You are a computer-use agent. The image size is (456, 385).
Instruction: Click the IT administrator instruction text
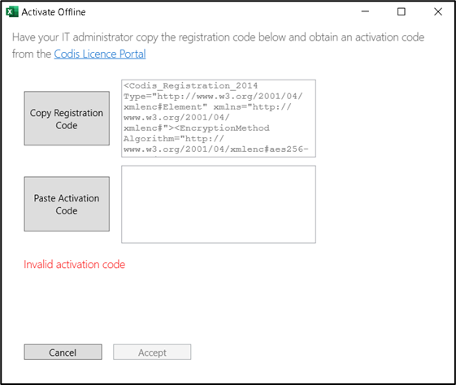[218, 45]
